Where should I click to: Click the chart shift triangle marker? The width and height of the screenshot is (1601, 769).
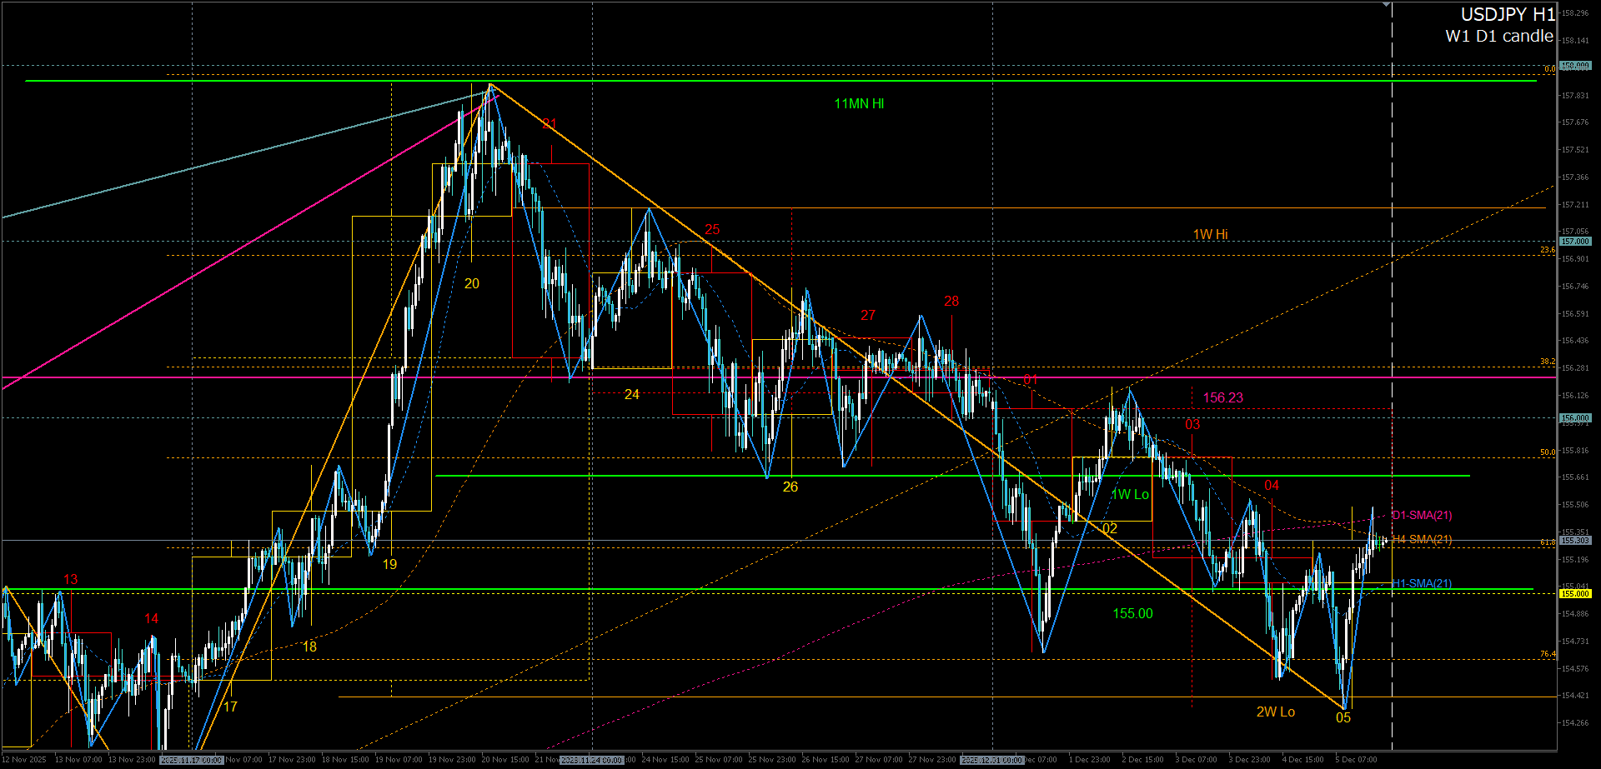(1386, 5)
